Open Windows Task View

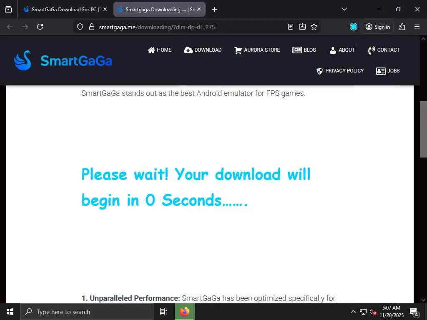(x=163, y=312)
